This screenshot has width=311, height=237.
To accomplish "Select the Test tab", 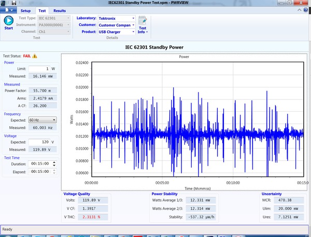I will 42,10.
